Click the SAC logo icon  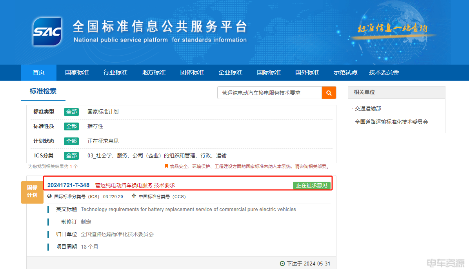tap(47, 32)
